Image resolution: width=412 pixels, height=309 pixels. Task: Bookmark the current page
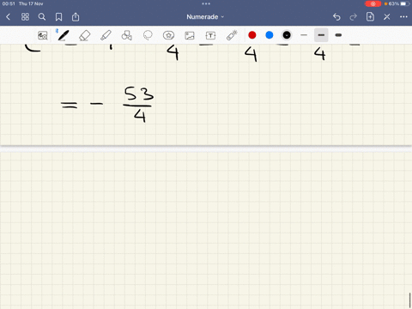(x=58, y=17)
